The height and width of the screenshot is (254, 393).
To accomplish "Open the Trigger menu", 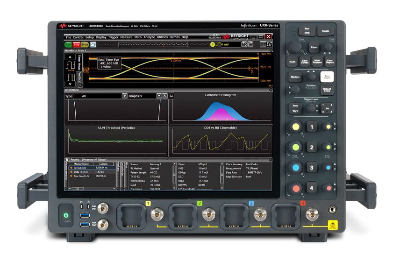I will pyautogui.click(x=113, y=37).
